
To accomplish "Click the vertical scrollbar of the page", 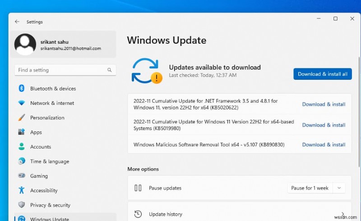I will pyautogui.click(x=359, y=112).
